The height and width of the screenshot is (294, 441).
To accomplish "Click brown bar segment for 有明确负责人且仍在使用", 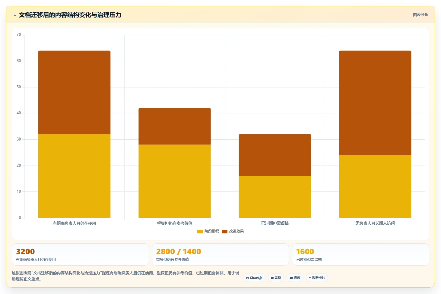I will (74, 92).
